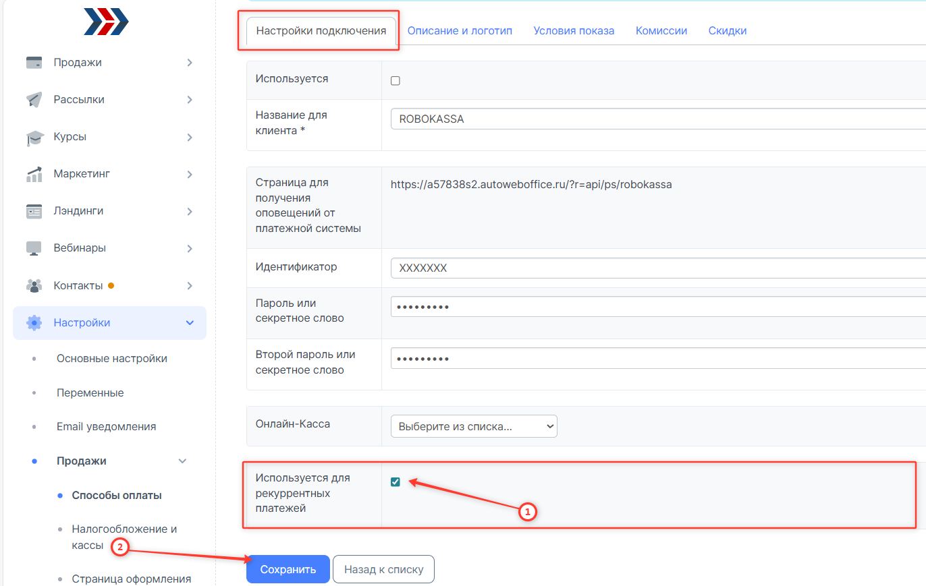Collapse the Настройки menu chevron
The width and height of the screenshot is (926, 586).
click(x=190, y=323)
